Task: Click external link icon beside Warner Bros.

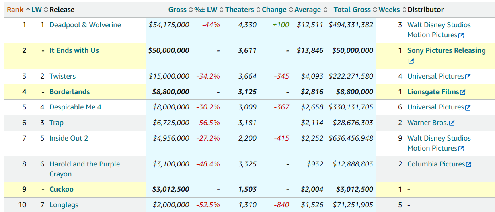Action: click(x=452, y=123)
